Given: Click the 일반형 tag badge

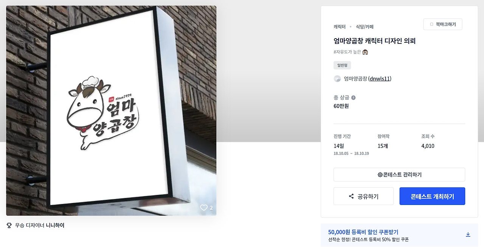Looking at the screenshot, I should pos(342,65).
